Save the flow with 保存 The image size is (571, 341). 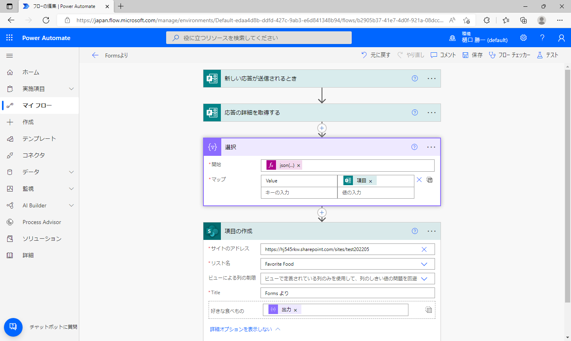coord(473,55)
